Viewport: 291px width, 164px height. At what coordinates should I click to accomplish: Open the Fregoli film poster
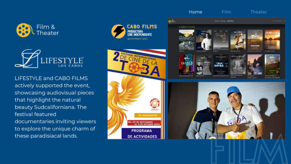[x=221, y=40]
